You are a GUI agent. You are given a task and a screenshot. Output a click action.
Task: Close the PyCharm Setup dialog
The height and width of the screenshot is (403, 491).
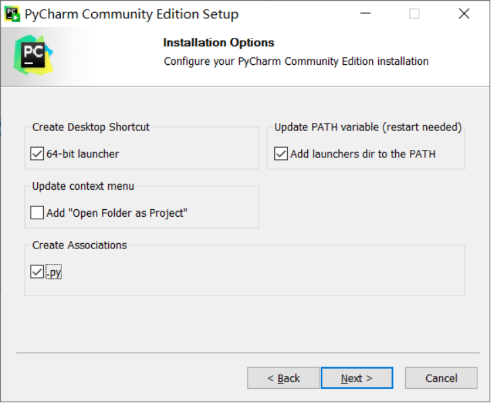(x=464, y=14)
